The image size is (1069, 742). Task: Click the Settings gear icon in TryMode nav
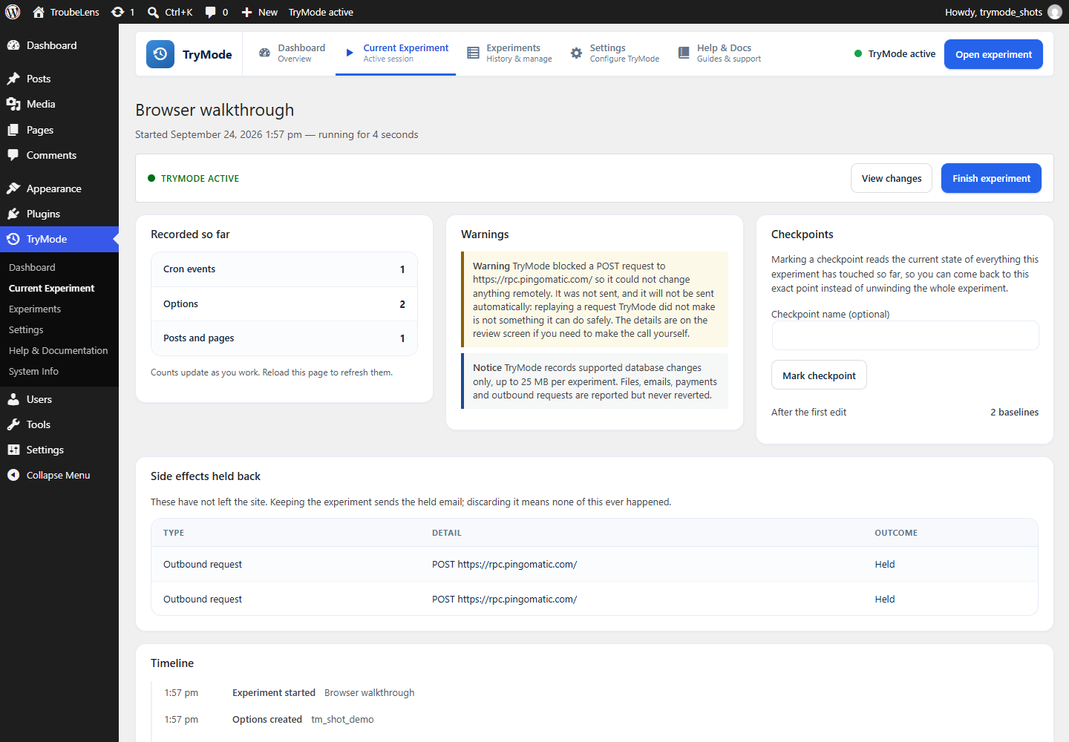[576, 53]
